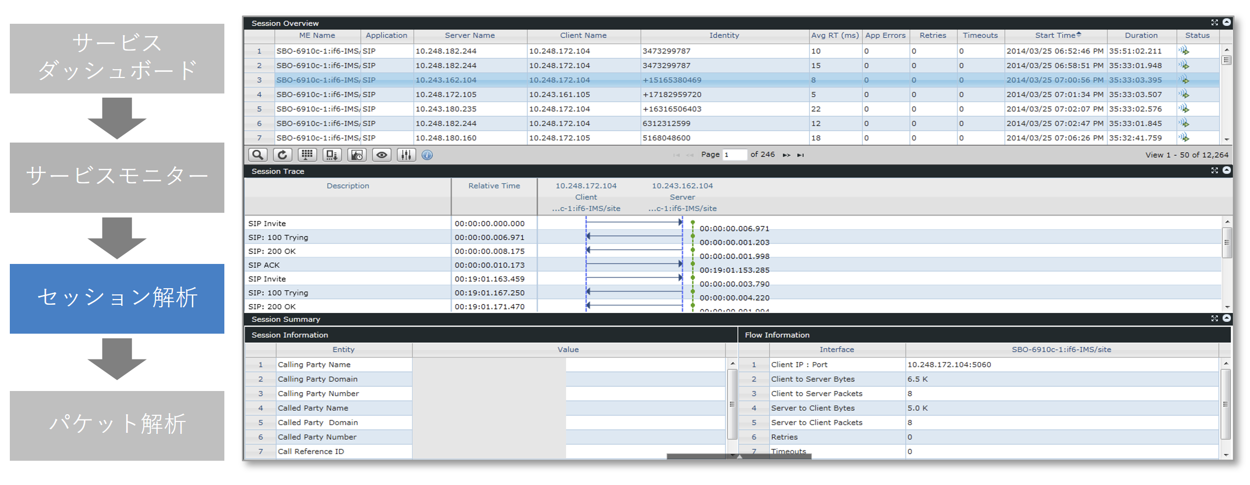Image resolution: width=1250 pixels, height=485 pixels.
Task: Collapse the Session Trace panel
Action: click(x=1227, y=170)
